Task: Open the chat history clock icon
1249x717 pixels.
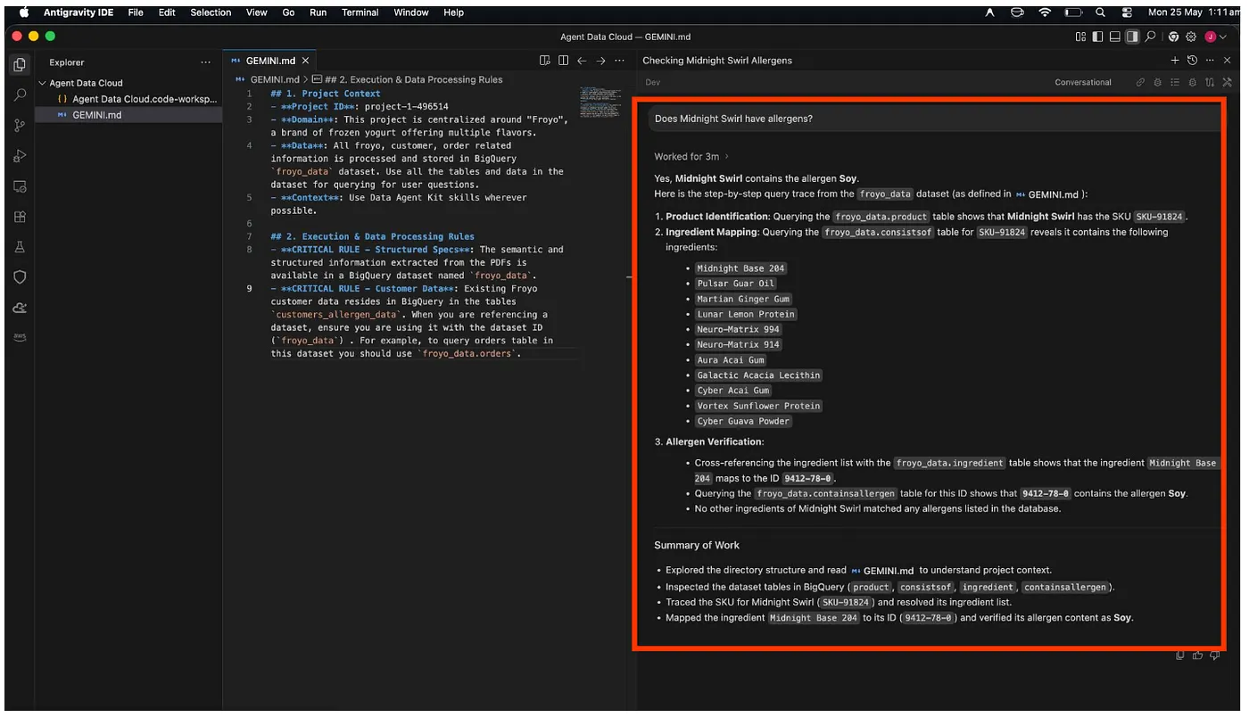Action: 1192,61
